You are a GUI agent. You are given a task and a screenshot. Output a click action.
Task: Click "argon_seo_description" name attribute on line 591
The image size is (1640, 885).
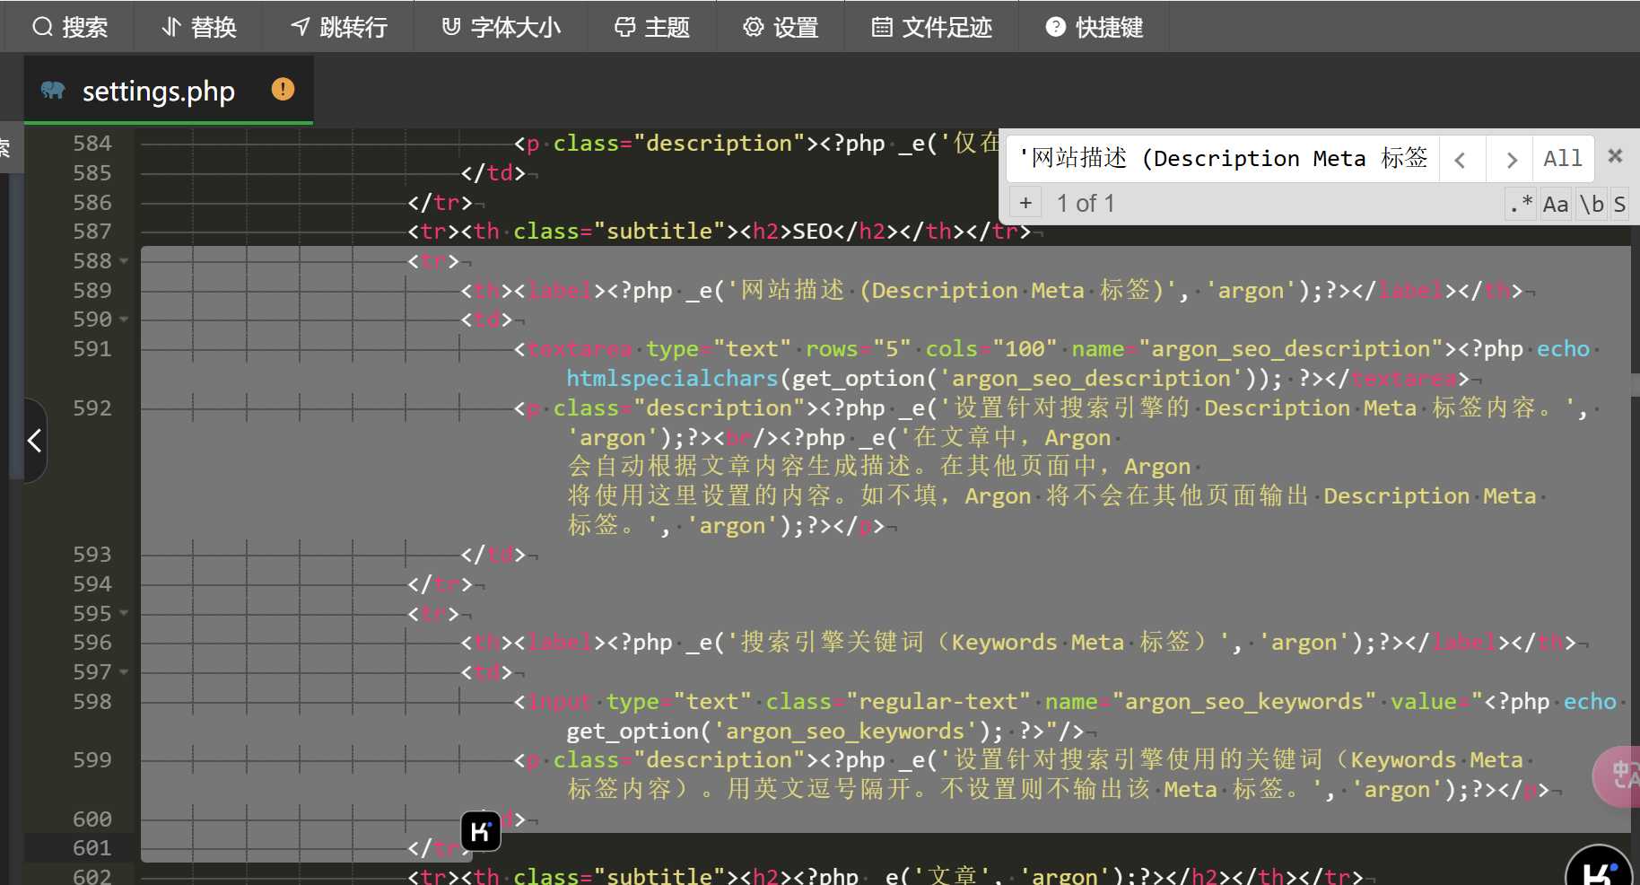coord(1291,349)
